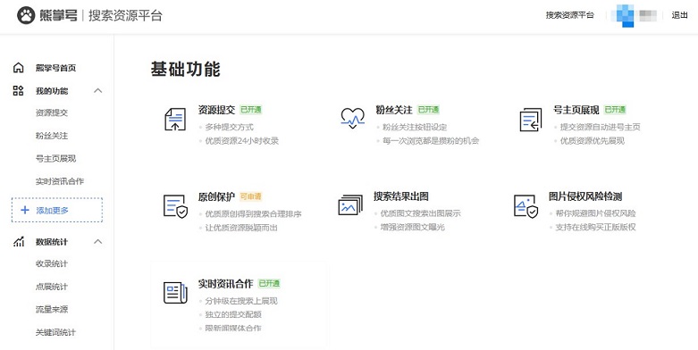Open the 号主页展现 card title
Image resolution: width=698 pixels, height=350 pixels.
(x=576, y=110)
